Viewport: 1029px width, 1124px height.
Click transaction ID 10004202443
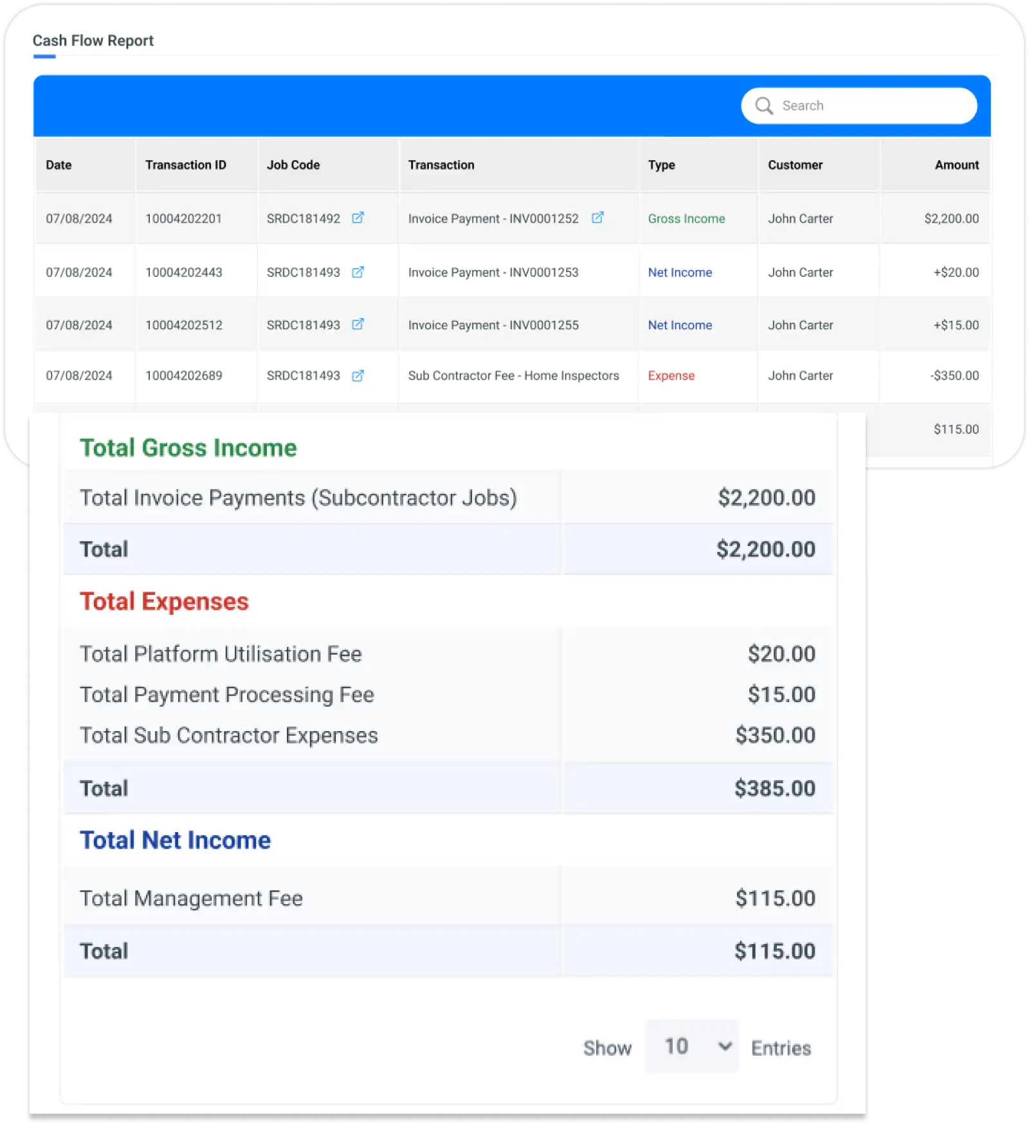click(x=184, y=273)
